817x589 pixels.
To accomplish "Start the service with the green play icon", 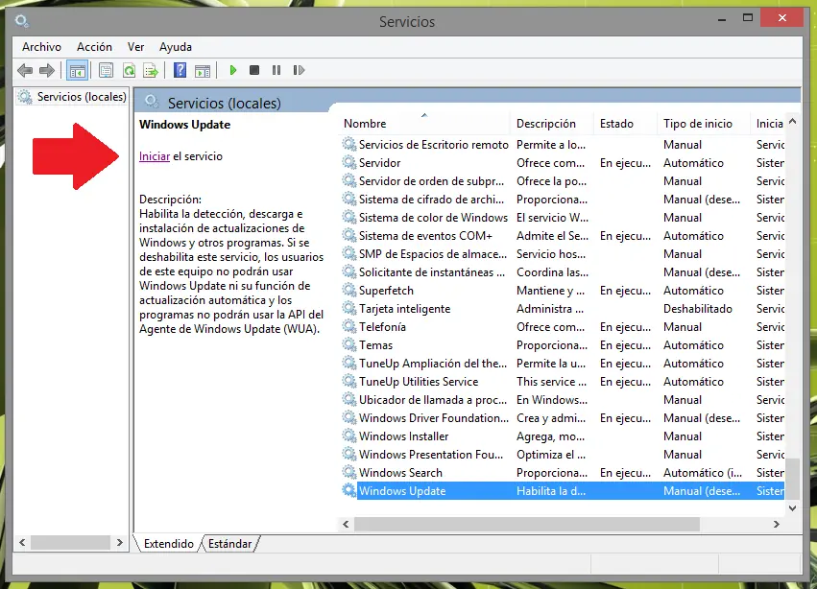I will click(233, 70).
